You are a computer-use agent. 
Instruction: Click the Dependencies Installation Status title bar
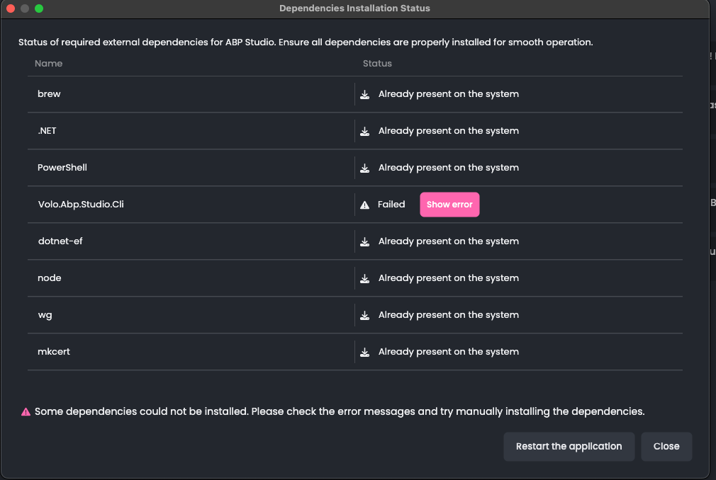pyautogui.click(x=354, y=8)
